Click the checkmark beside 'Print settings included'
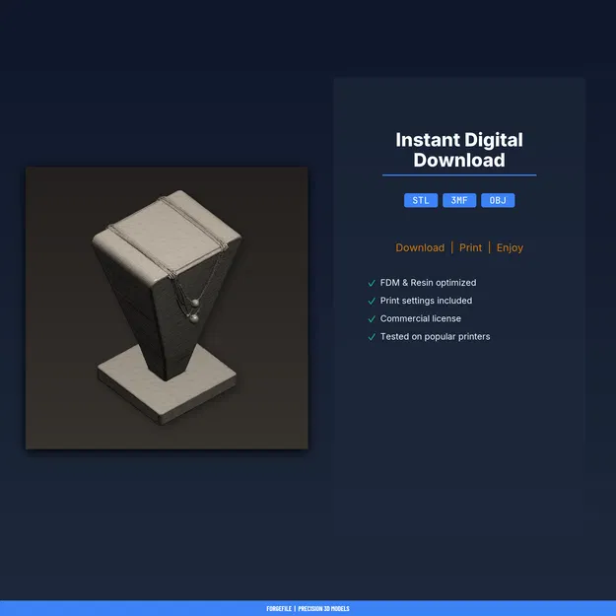616x616 pixels. pos(372,301)
